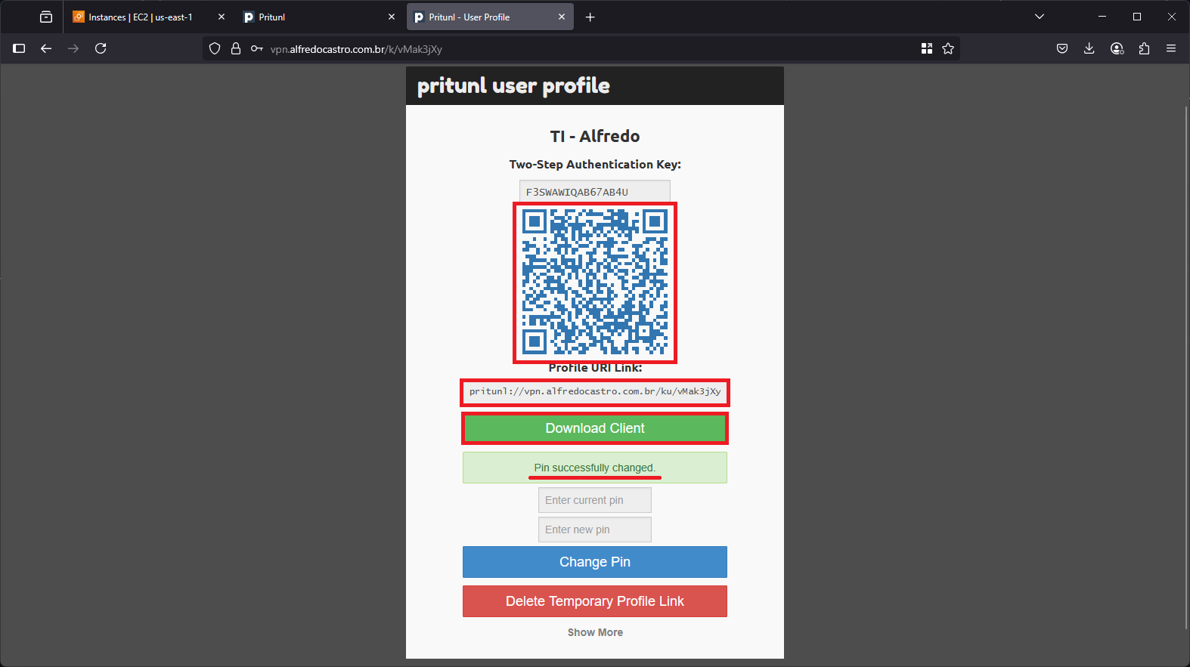1190x667 pixels.
Task: Click the TI - Alfredo heading
Action: (x=595, y=136)
